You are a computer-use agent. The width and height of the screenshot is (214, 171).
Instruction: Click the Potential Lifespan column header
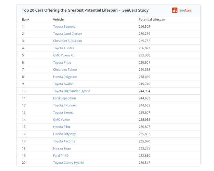(x=152, y=19)
